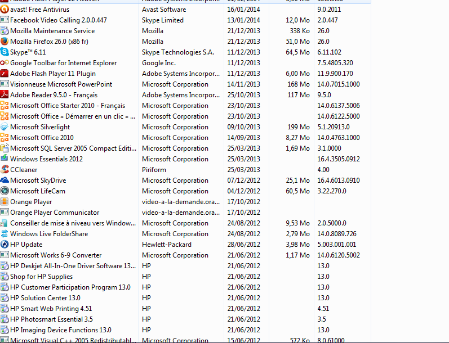Click the HP Customer Participation Program icon
This screenshot has height=343, width=449.
[x=5, y=287]
